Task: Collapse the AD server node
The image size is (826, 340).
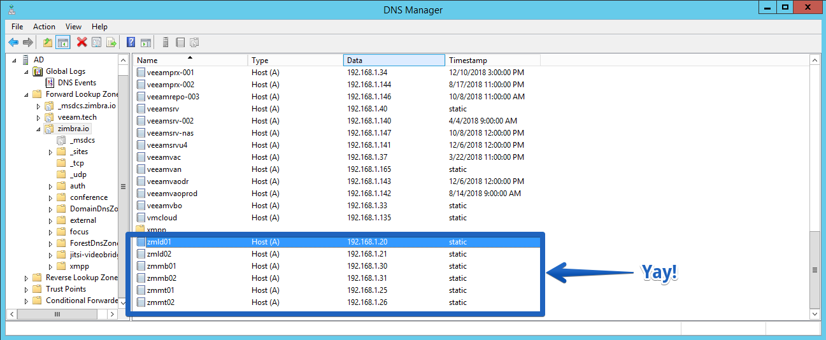Action: 14,60
